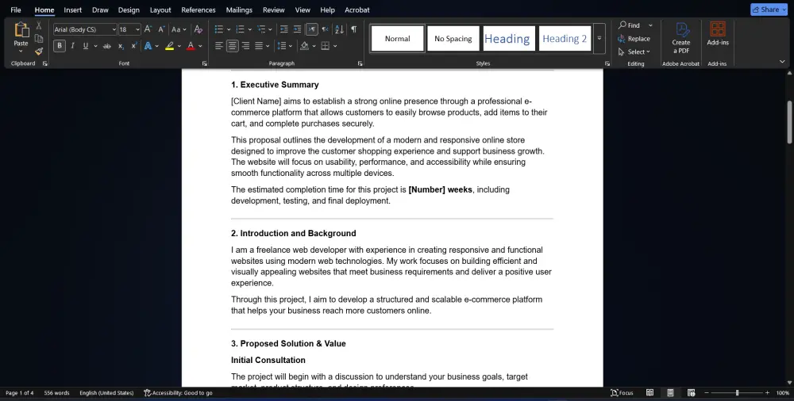Screen dimensions: 794x401
Task: Apply subscript formatting
Action: 121,46
